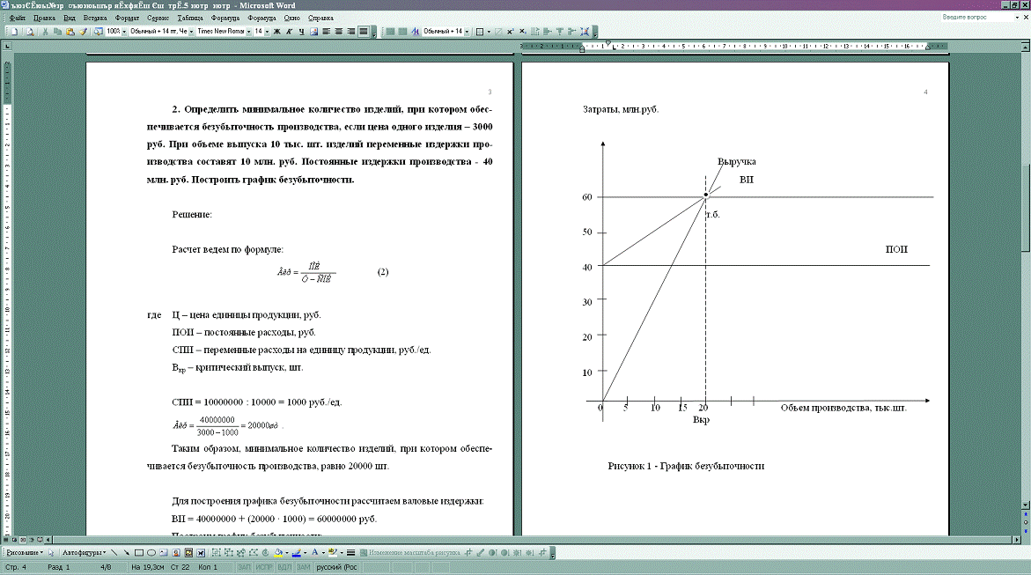The height and width of the screenshot is (575, 1031).
Task: Click the Bold (Ж) formatting button
Action: (276, 32)
